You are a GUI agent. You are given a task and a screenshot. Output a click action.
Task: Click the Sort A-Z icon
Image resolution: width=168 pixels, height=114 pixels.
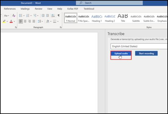tap(53, 16)
